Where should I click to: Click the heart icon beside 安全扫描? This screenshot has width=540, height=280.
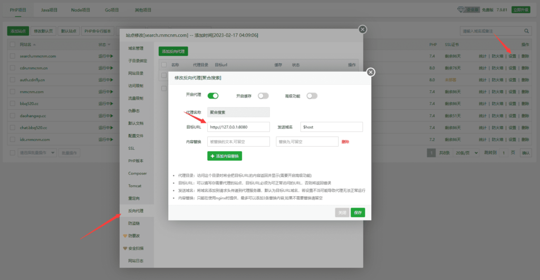pyautogui.click(x=125, y=248)
